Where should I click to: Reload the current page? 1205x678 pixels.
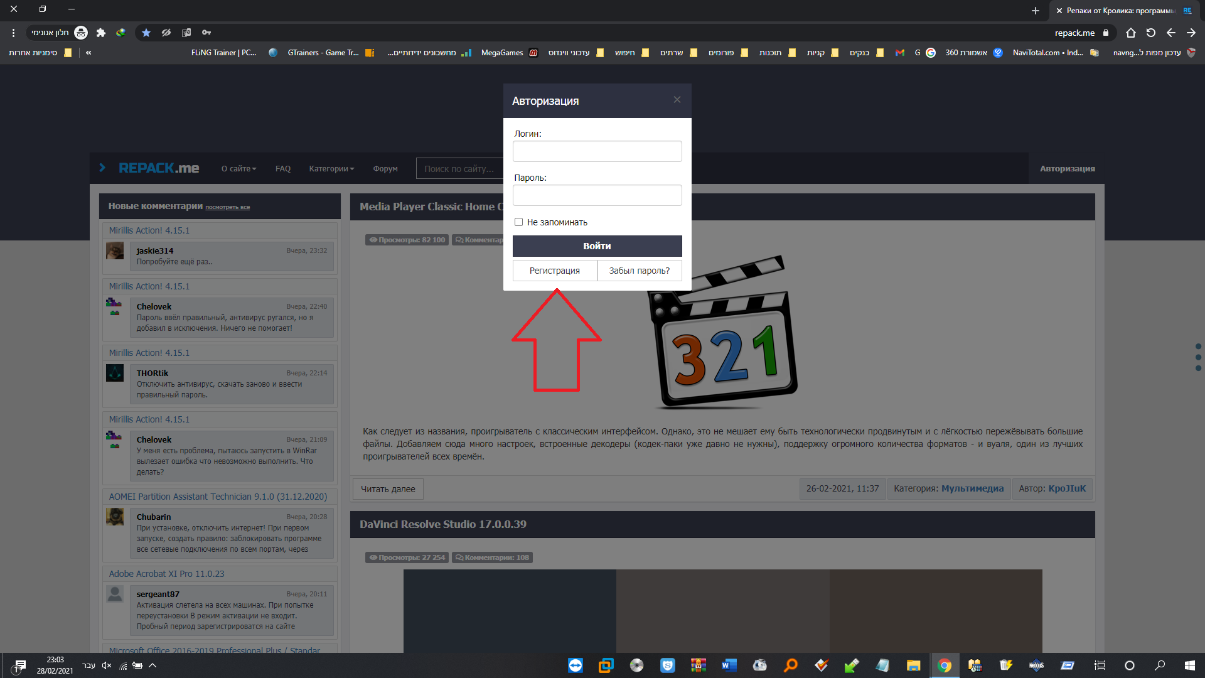[x=1151, y=33]
